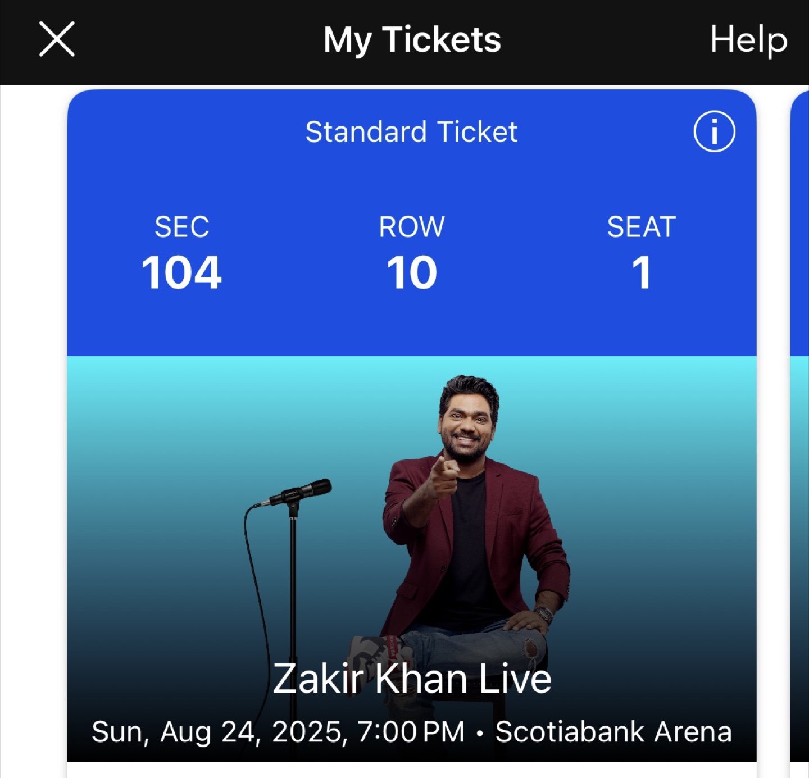Close the My Tickets screen

click(x=57, y=39)
